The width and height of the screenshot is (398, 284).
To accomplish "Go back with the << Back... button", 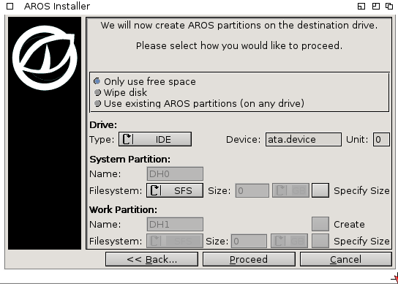I will coord(151,259).
